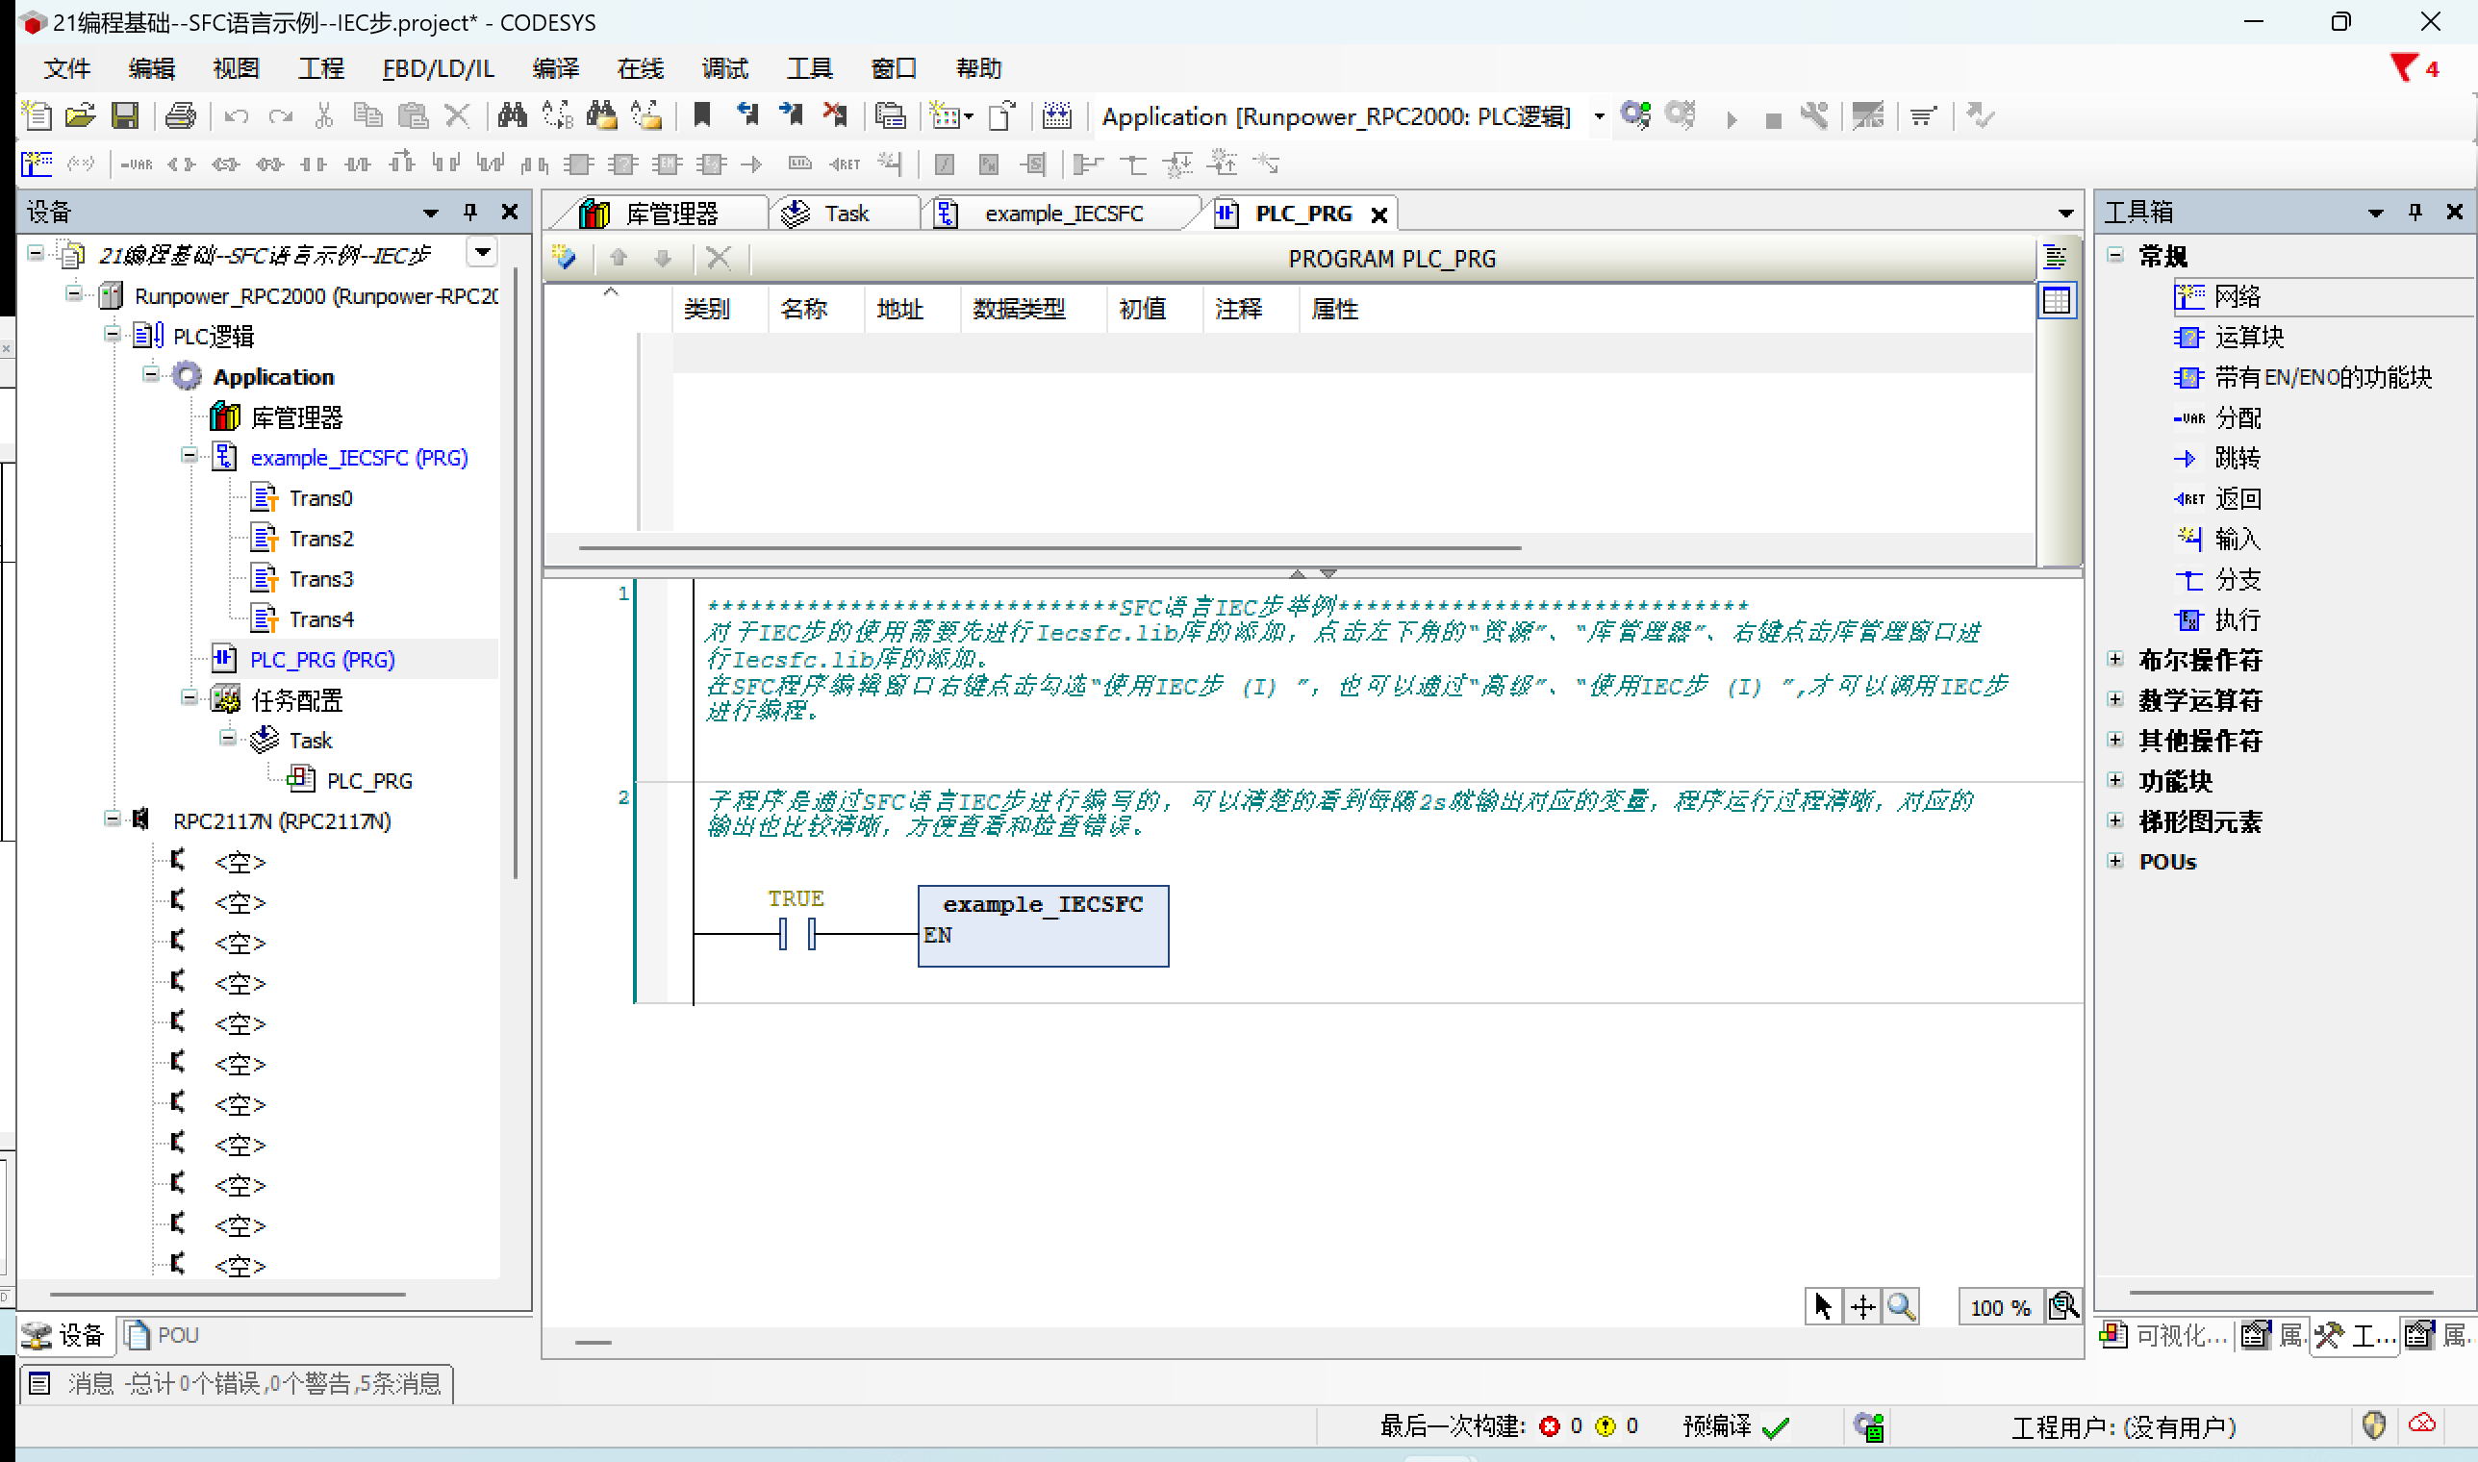Click the Print toolbar icon
This screenshot has width=2478, height=1462.
pyautogui.click(x=180, y=116)
